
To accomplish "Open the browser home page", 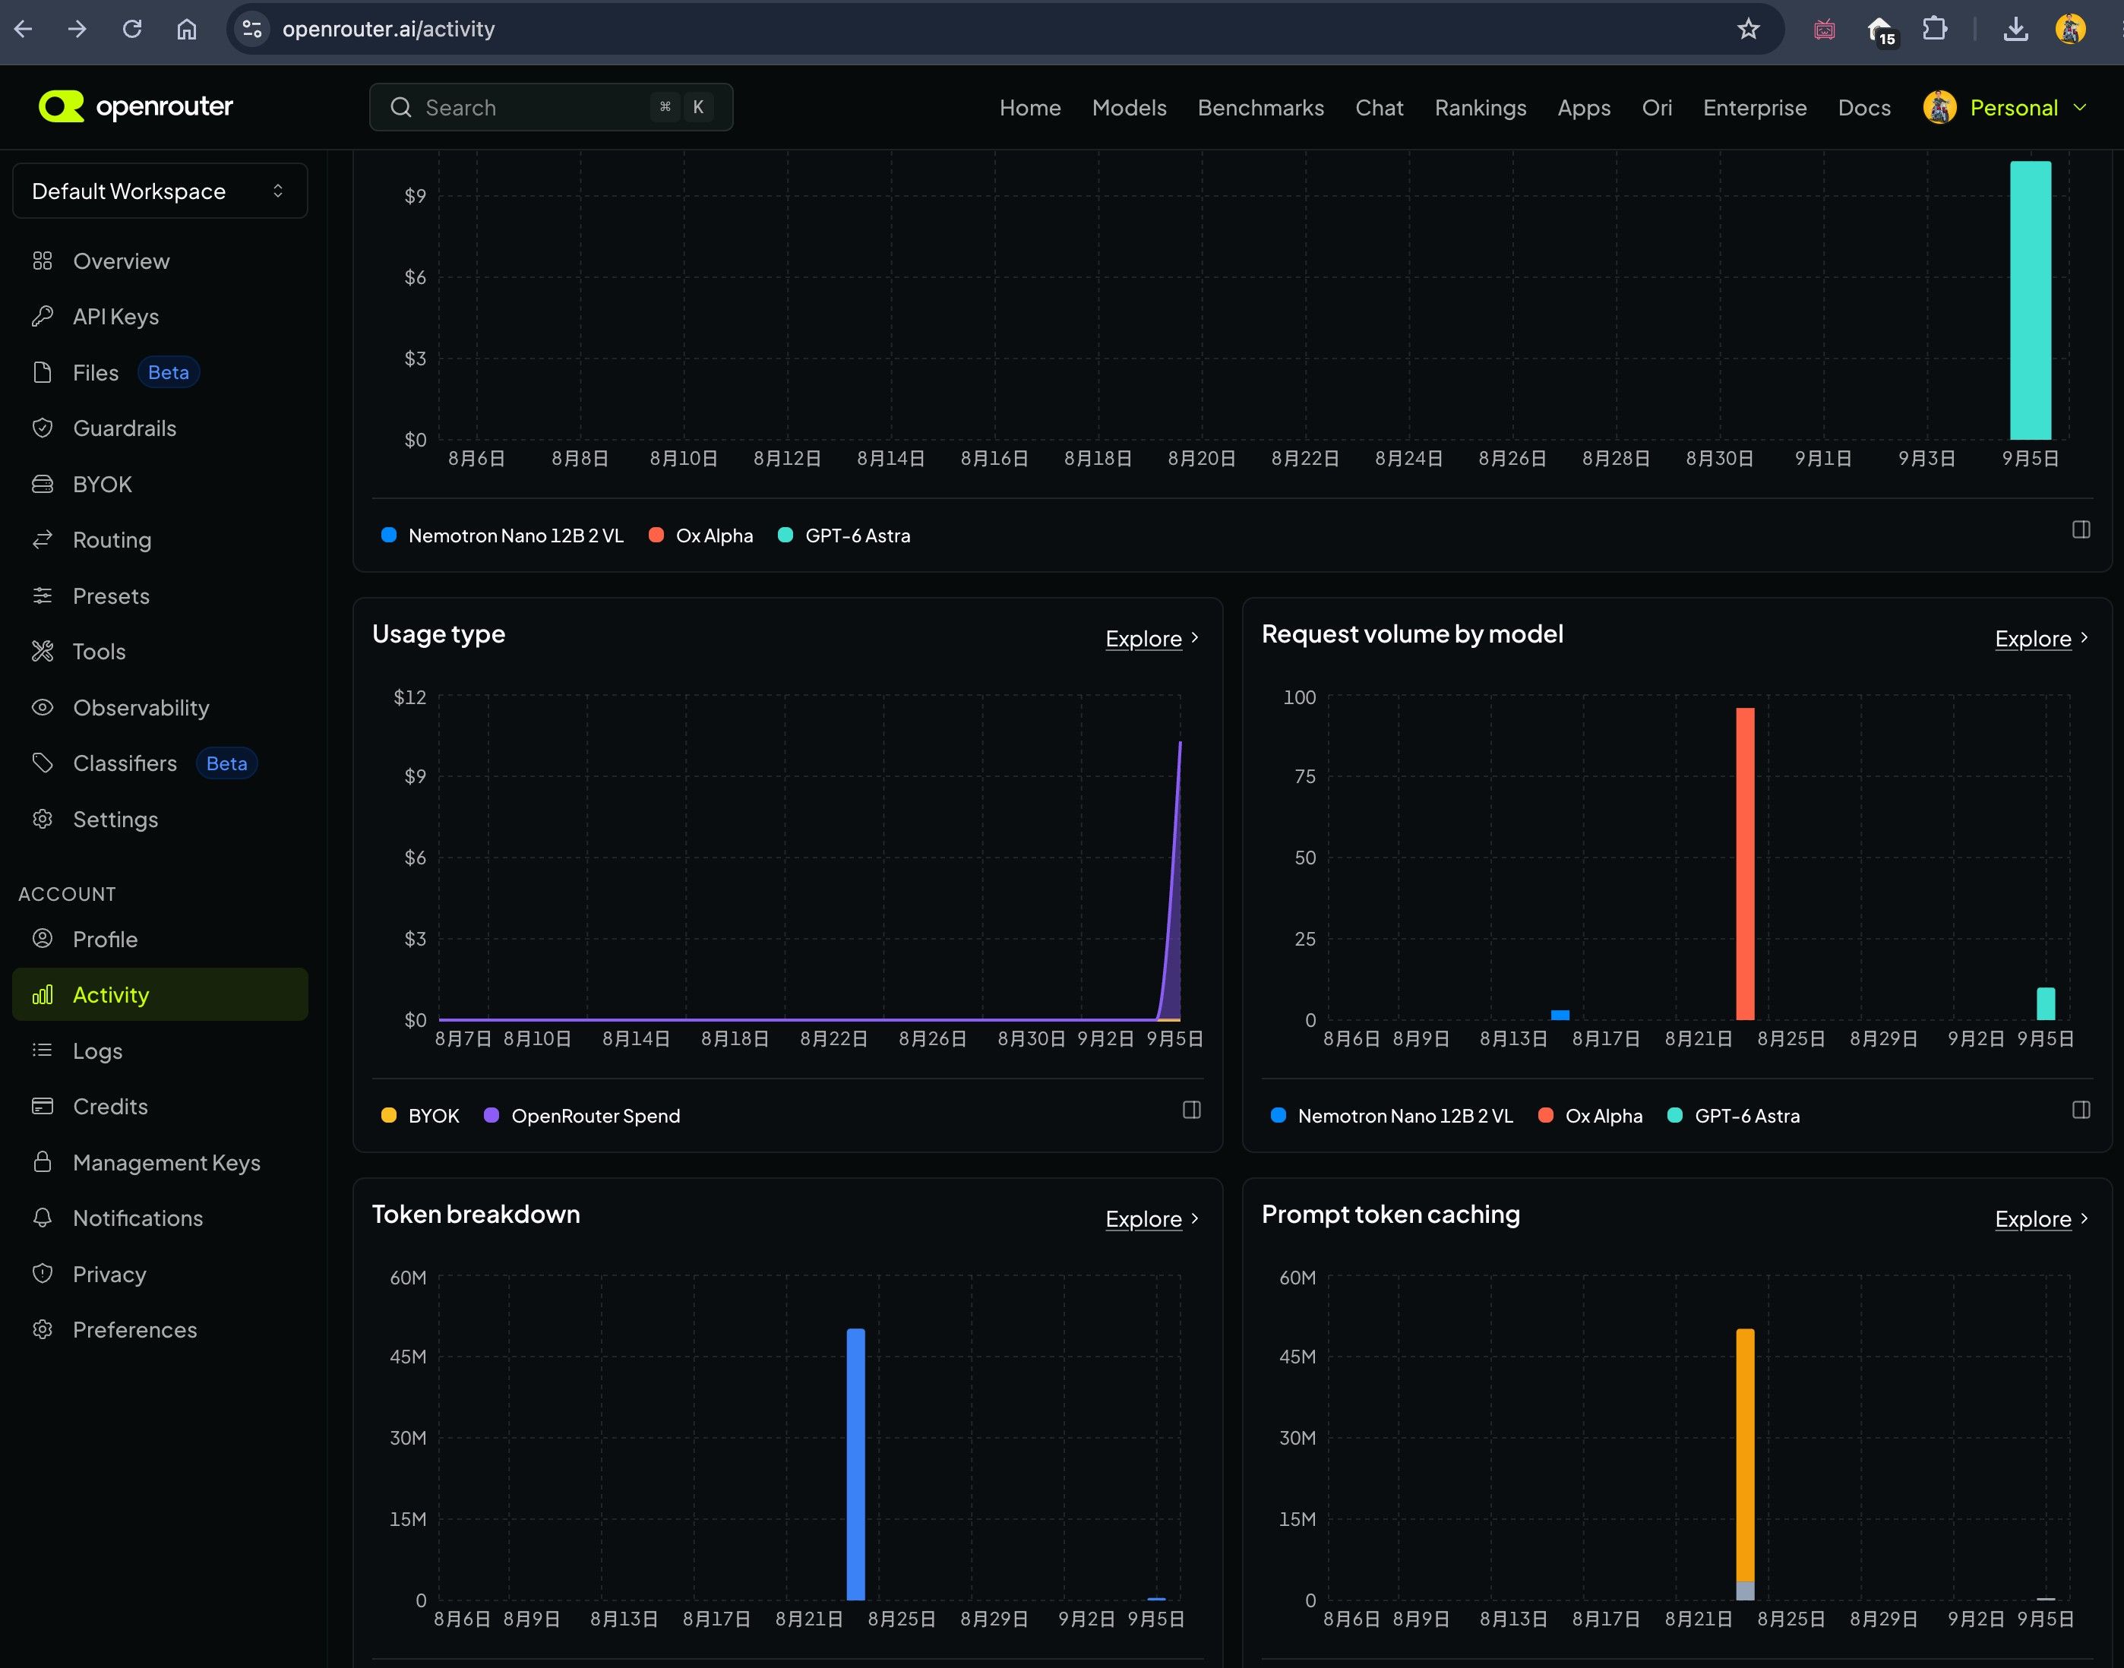I will 187,30.
